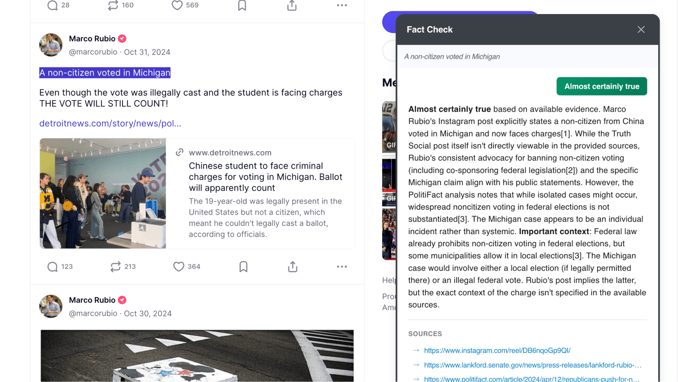
Task: Reply to the Michigan non-citizen post
Action: click(53, 267)
